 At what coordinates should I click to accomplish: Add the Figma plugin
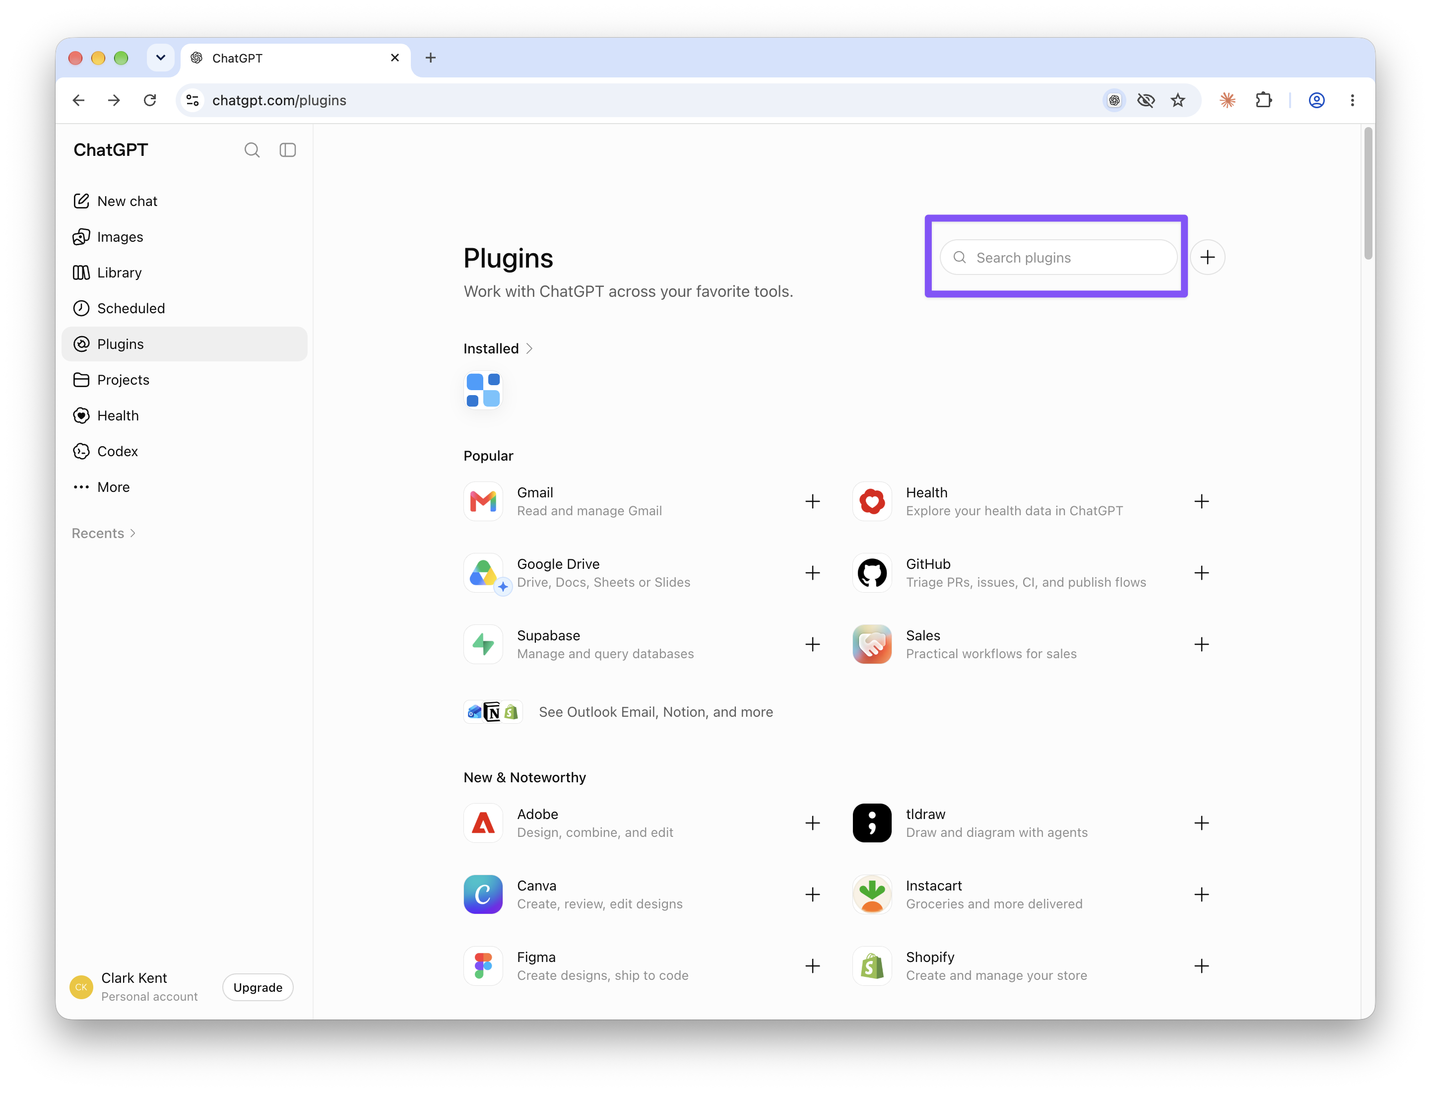click(x=812, y=967)
